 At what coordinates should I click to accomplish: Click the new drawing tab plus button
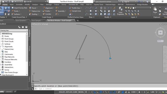point(78,21)
